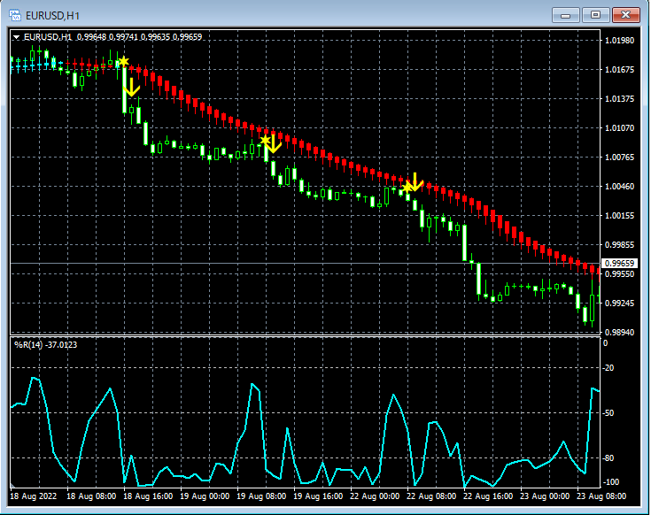
Task: Minimize the EURUSD,H1 chart window
Action: 565,15
